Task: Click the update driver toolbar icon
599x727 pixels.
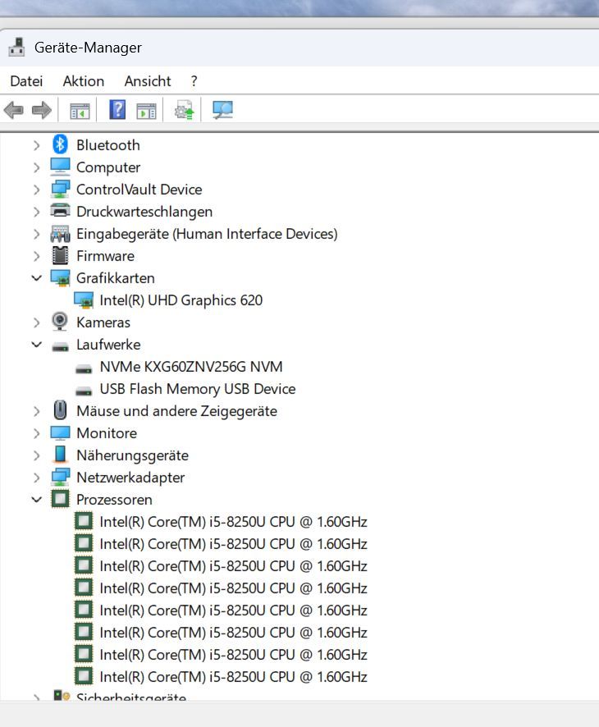Action: pyautogui.click(x=185, y=110)
